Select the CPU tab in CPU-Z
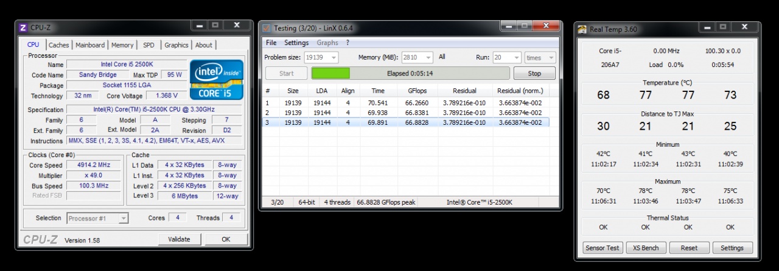The height and width of the screenshot is (271, 779). (33, 44)
